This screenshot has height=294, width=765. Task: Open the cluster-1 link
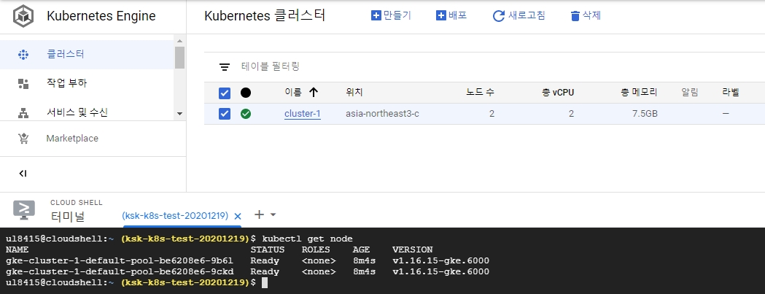(303, 114)
